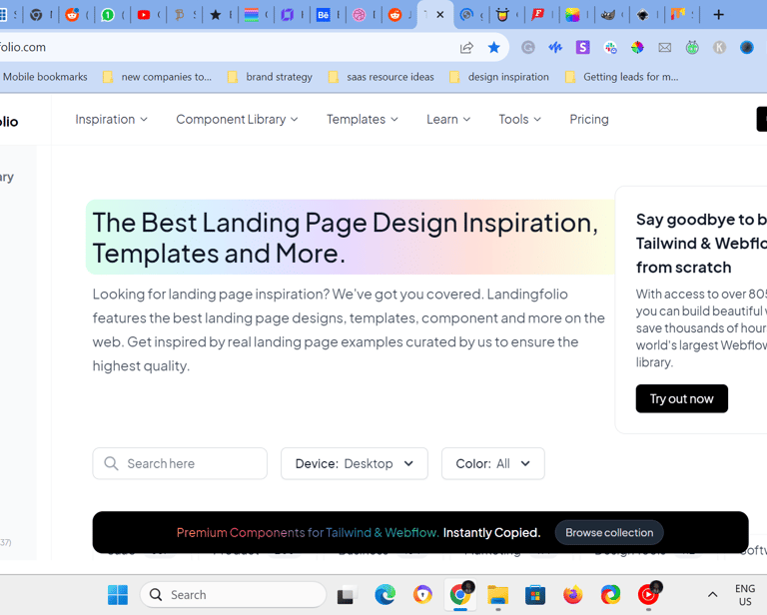Image resolution: width=767 pixels, height=615 pixels.
Task: Open the envelope mail extension icon
Action: (x=665, y=47)
